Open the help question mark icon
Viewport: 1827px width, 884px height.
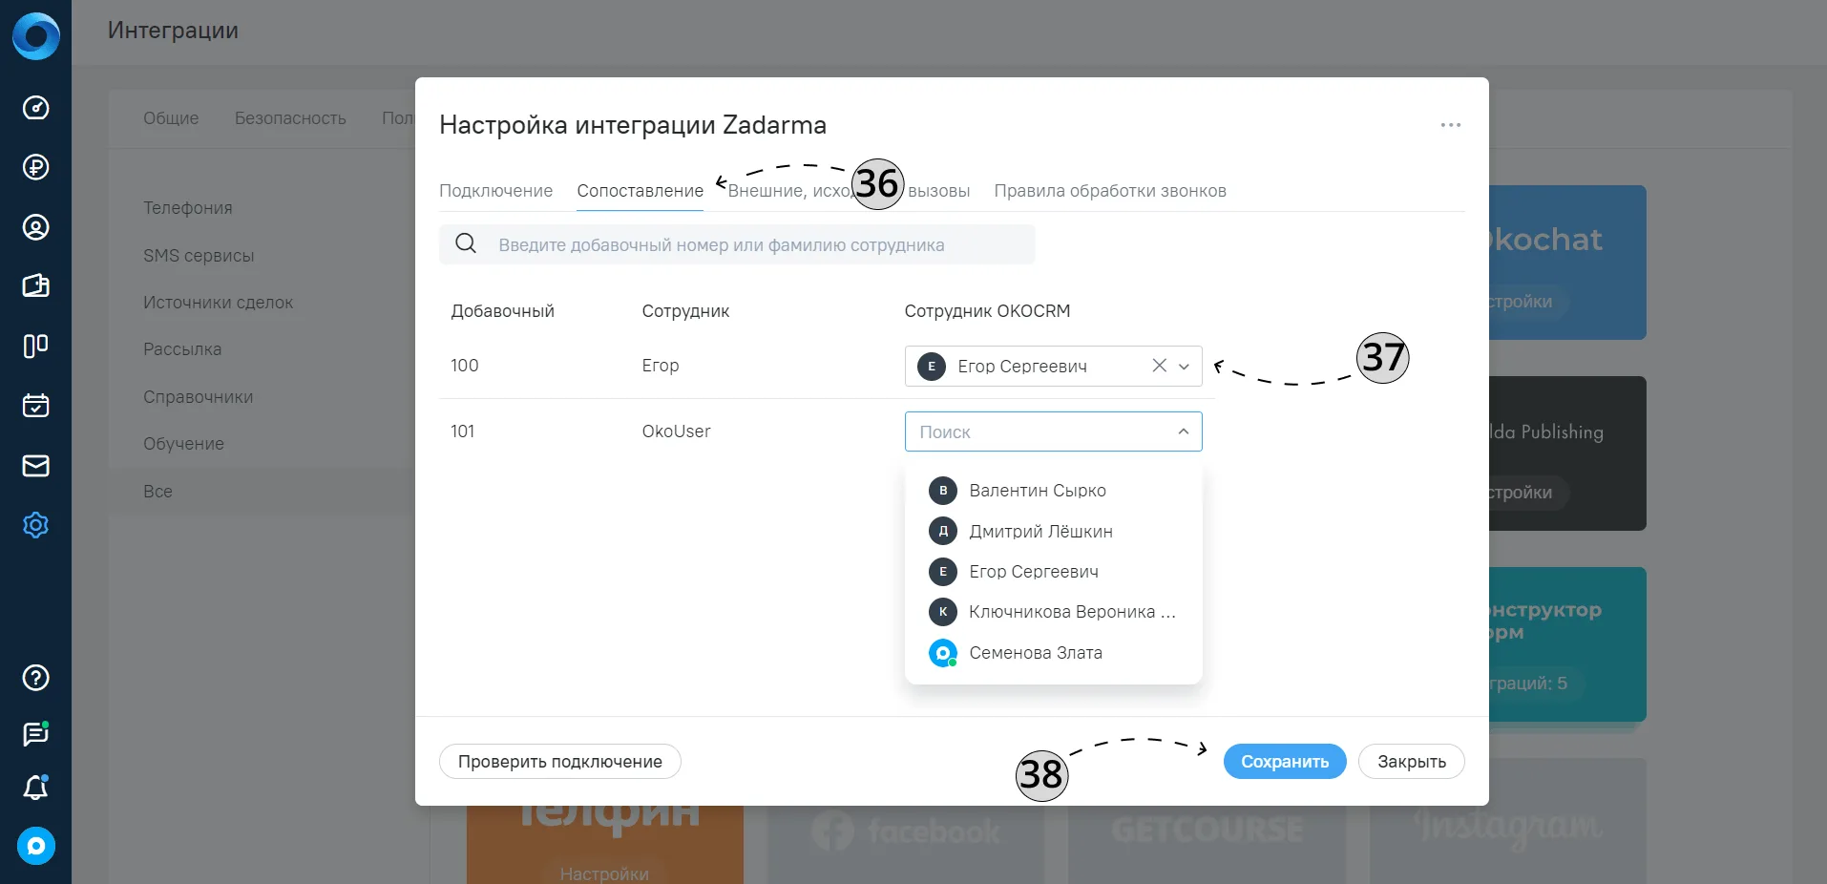pos(35,678)
